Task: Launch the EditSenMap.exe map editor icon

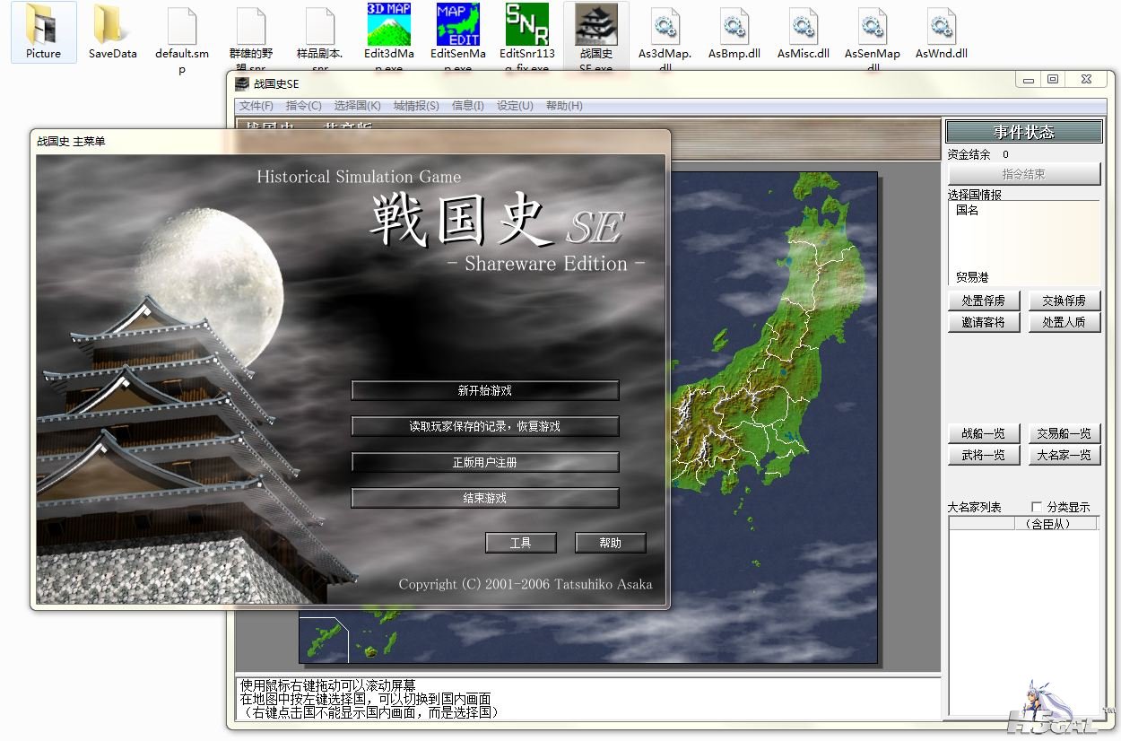Action: click(457, 25)
